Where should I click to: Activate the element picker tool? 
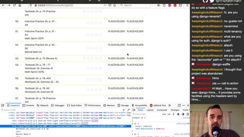tap(3, 105)
